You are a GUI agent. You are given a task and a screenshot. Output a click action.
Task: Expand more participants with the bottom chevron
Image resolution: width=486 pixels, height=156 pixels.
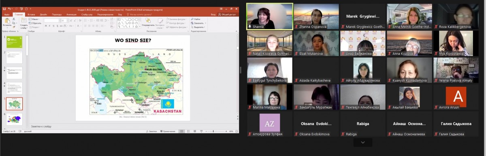pos(362,142)
